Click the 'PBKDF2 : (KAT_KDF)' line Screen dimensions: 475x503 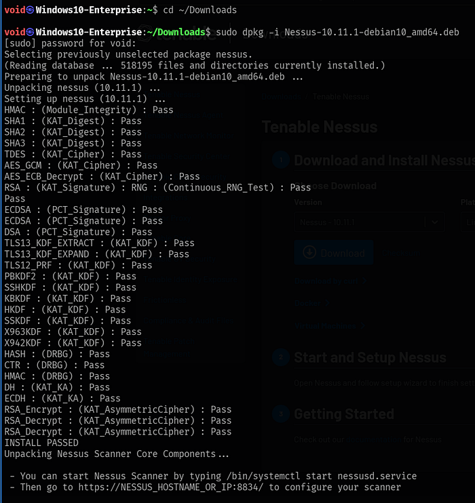tap(71, 277)
